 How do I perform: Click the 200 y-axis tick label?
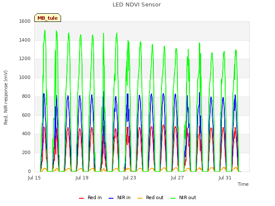tap(26, 153)
